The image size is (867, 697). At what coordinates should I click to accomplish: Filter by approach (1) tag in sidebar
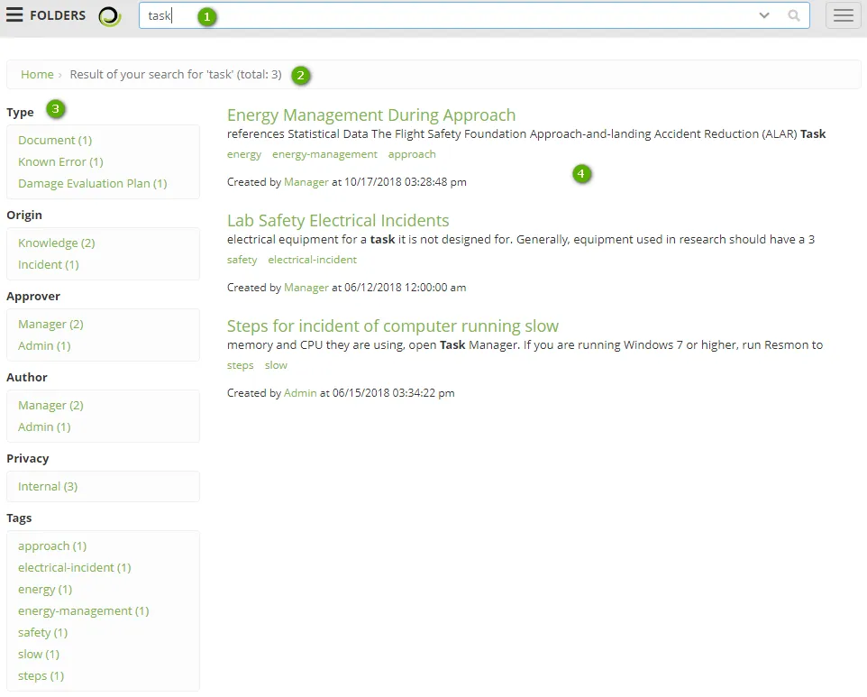click(x=52, y=546)
